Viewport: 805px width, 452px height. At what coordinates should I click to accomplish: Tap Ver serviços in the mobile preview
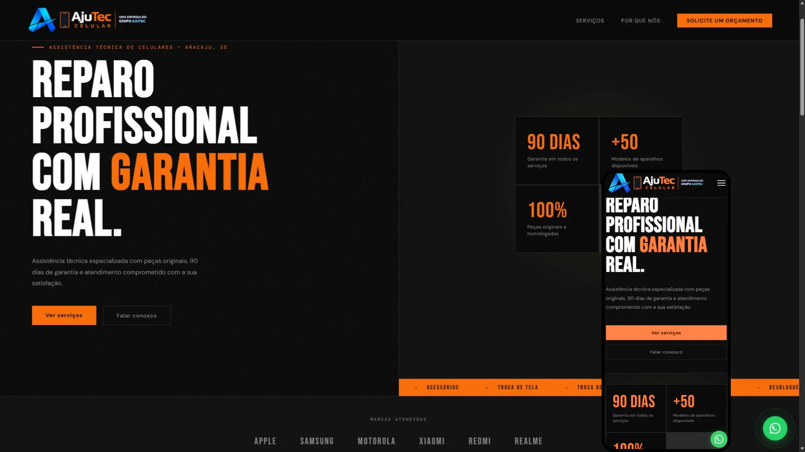point(666,333)
